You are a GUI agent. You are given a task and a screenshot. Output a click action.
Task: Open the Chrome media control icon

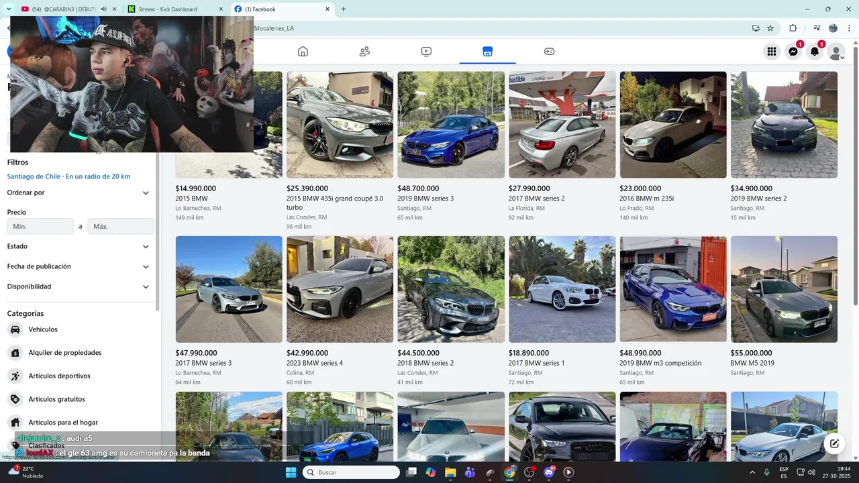(x=817, y=28)
